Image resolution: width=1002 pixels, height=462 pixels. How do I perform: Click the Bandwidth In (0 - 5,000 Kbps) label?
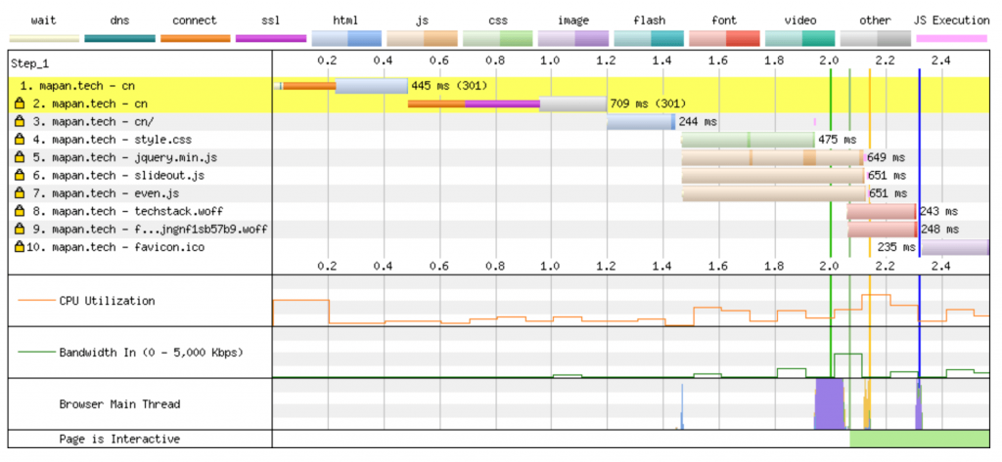[151, 353]
